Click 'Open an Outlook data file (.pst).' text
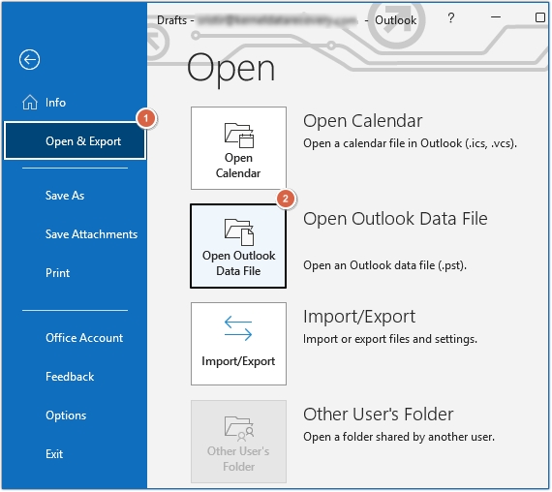Viewport: 552px width, 492px height. point(384,265)
